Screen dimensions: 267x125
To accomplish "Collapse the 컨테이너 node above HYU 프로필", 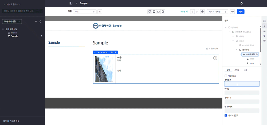I will pos(237,50).
